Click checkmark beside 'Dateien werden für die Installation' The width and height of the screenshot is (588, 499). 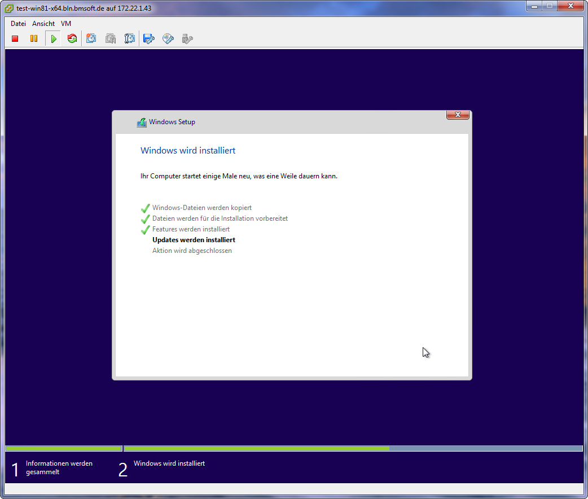point(145,219)
